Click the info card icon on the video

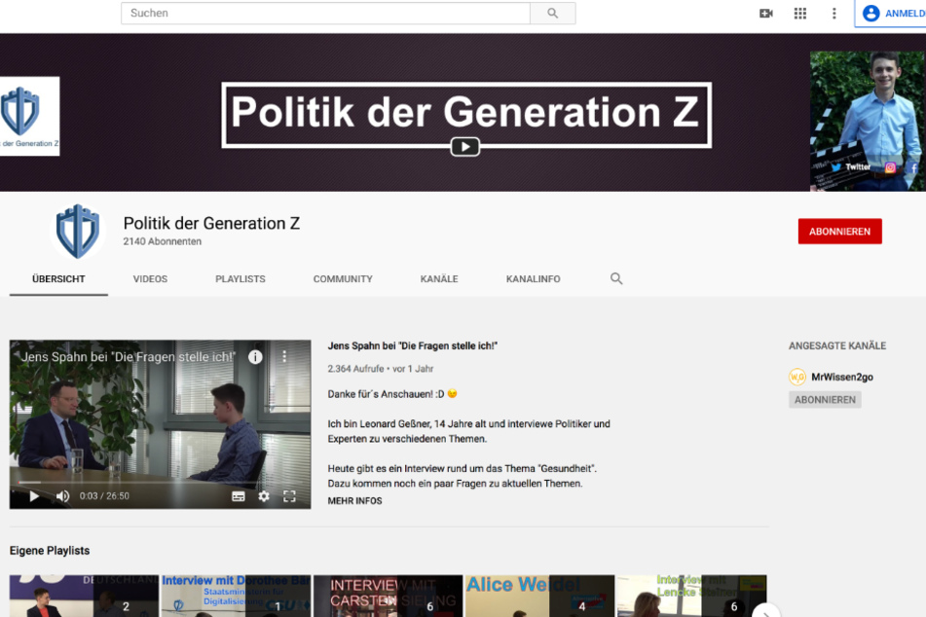coord(255,356)
